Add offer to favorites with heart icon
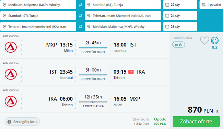223x129 pixels. point(204,41)
